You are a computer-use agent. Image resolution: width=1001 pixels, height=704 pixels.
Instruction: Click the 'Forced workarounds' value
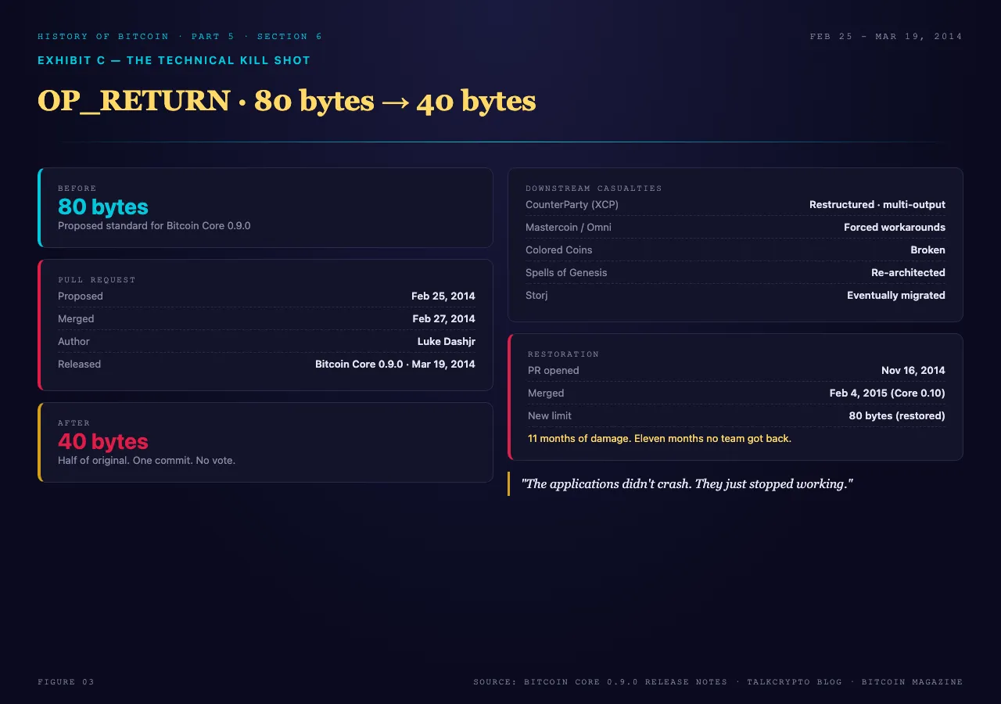click(895, 228)
